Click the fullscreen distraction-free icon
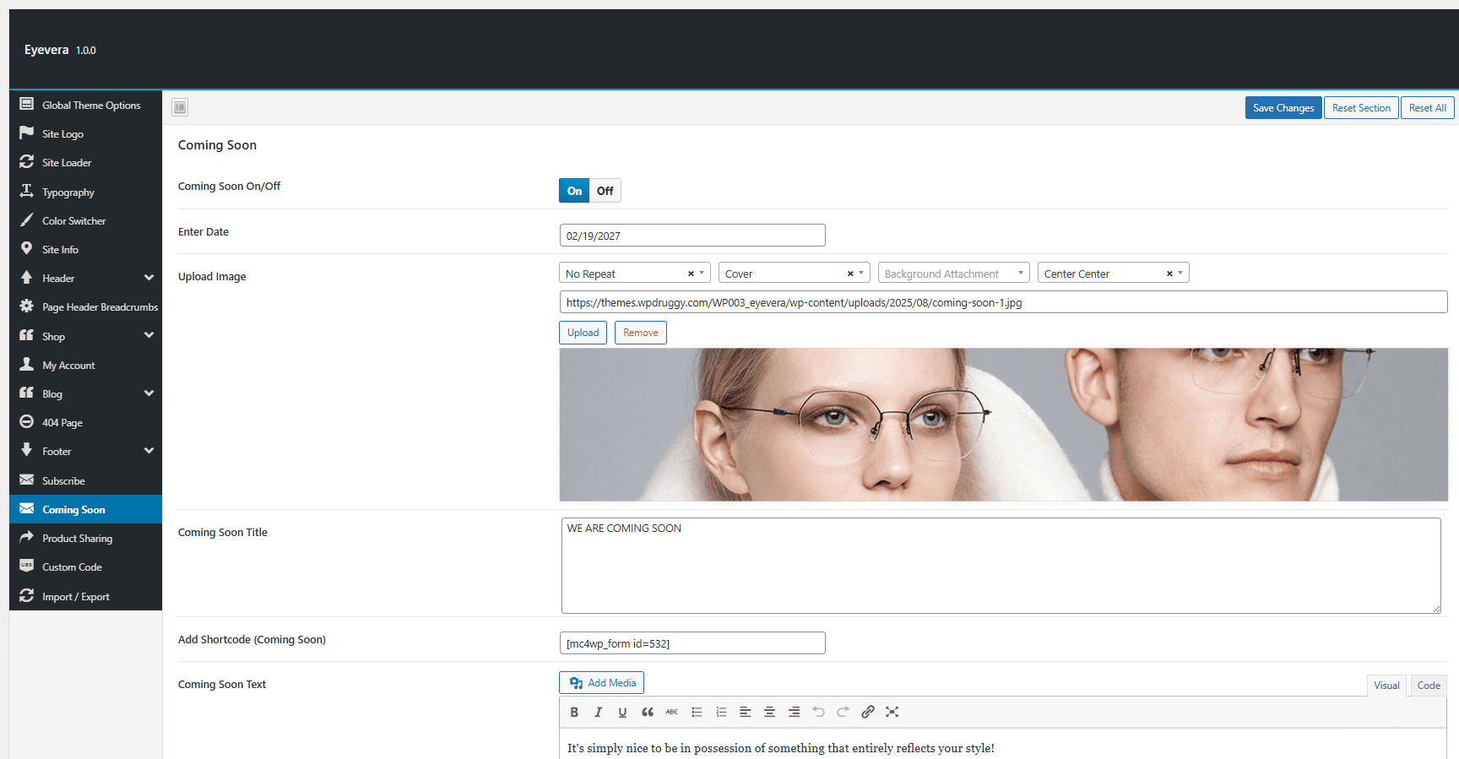 click(892, 712)
